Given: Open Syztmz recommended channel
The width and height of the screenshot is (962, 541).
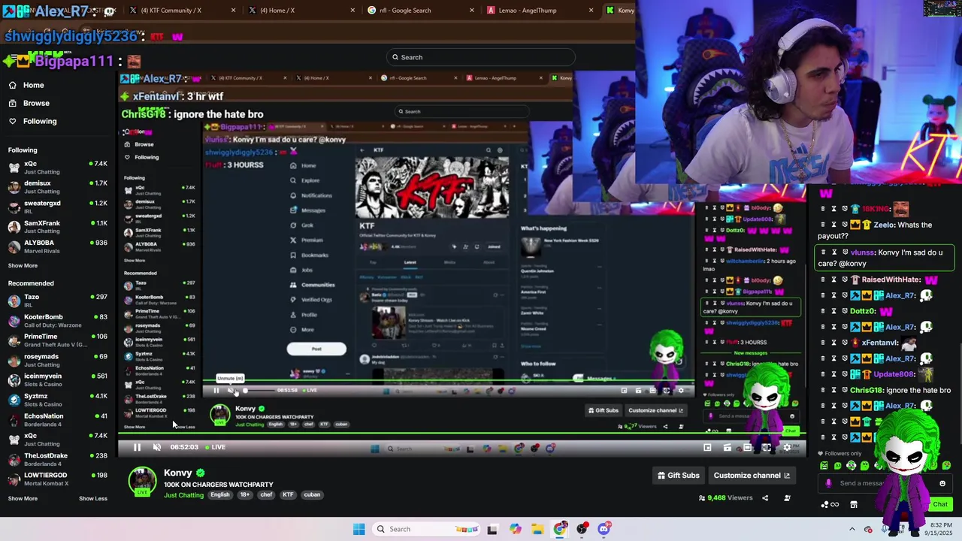Looking at the screenshot, I should point(58,400).
